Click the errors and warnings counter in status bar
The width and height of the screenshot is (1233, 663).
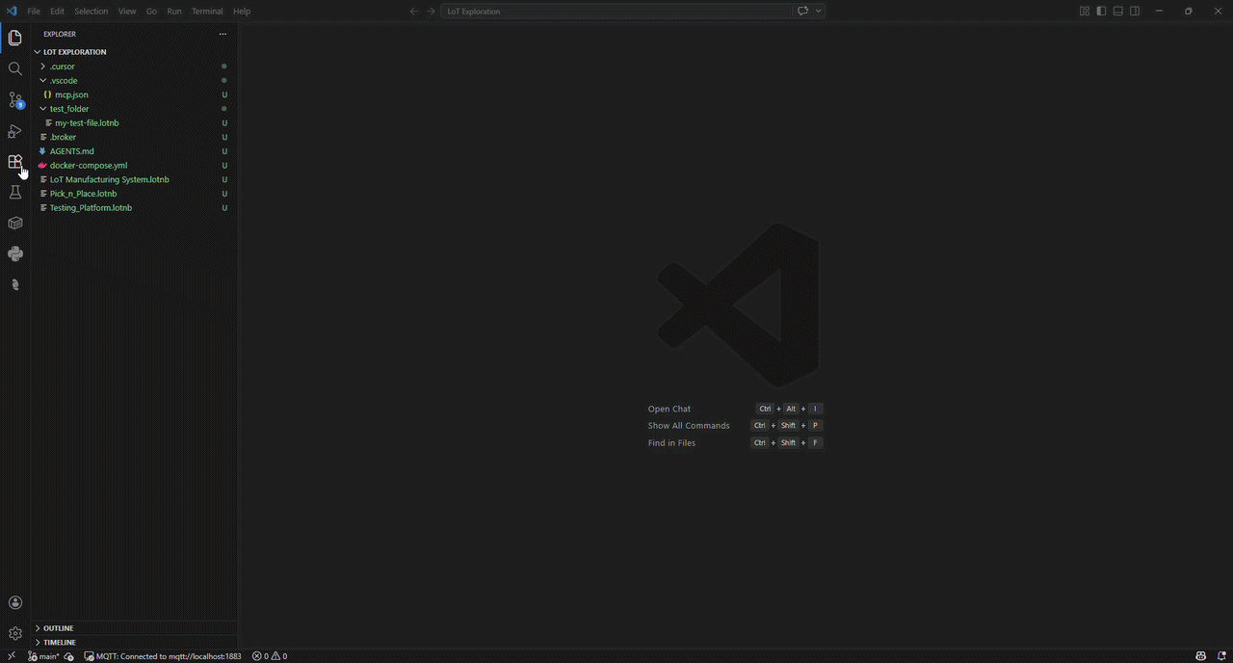[269, 656]
